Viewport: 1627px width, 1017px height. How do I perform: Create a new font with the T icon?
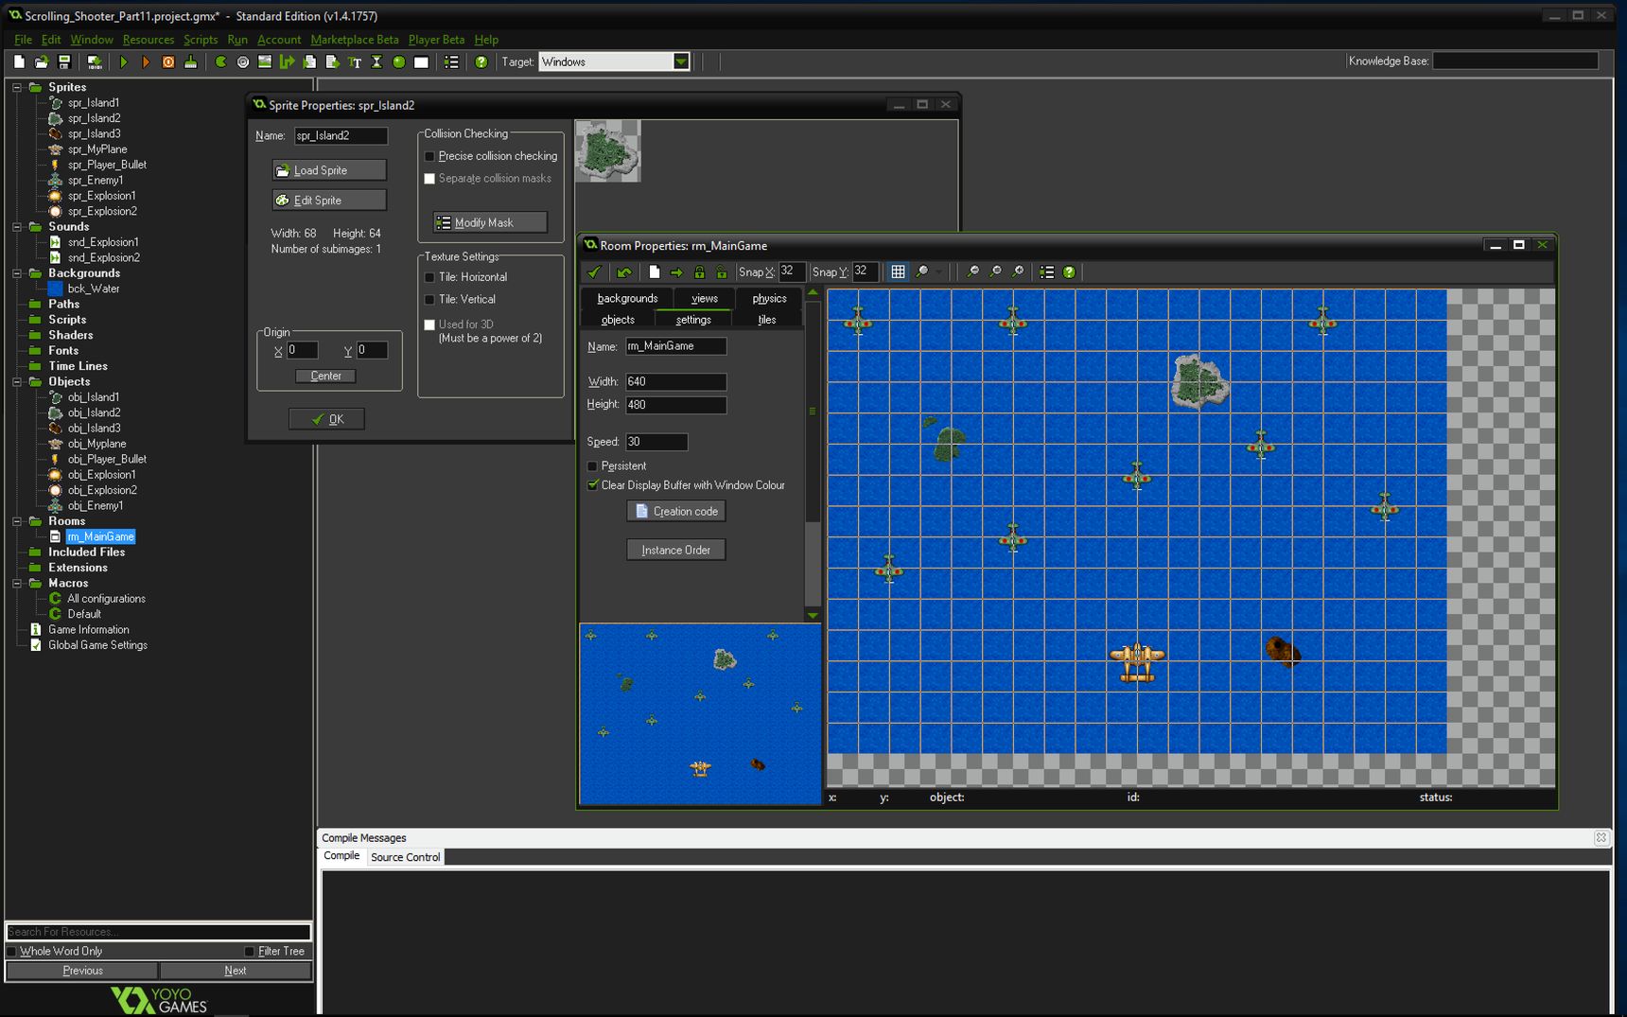coord(355,61)
